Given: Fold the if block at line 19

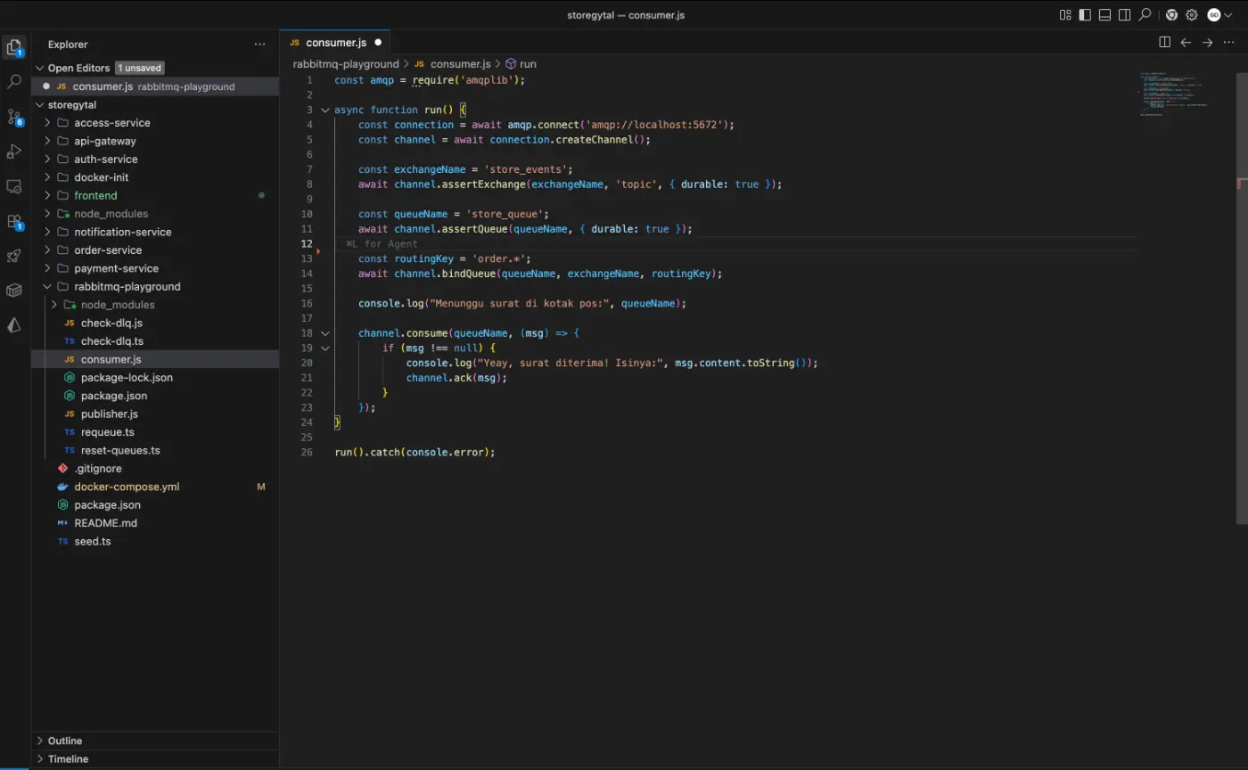Looking at the screenshot, I should (x=324, y=348).
